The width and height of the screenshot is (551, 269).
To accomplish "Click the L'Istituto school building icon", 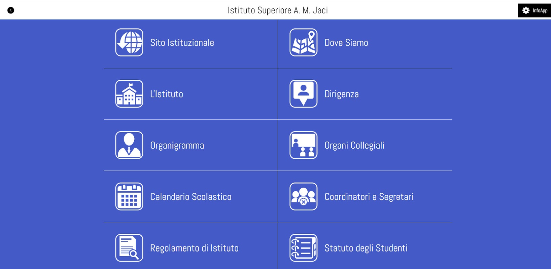I will (x=129, y=94).
